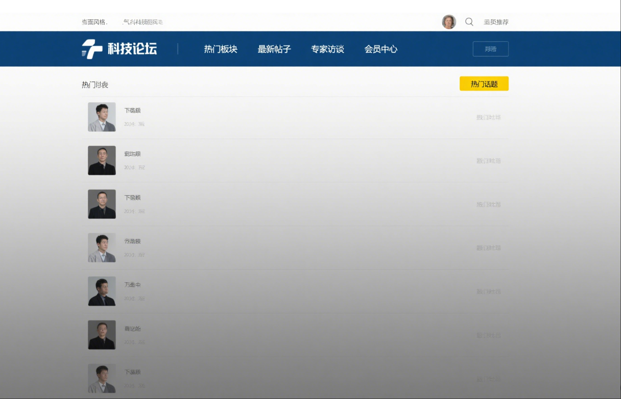The height and width of the screenshot is (399, 621).
Task: Click the right-side link in the third row
Action: click(x=488, y=204)
